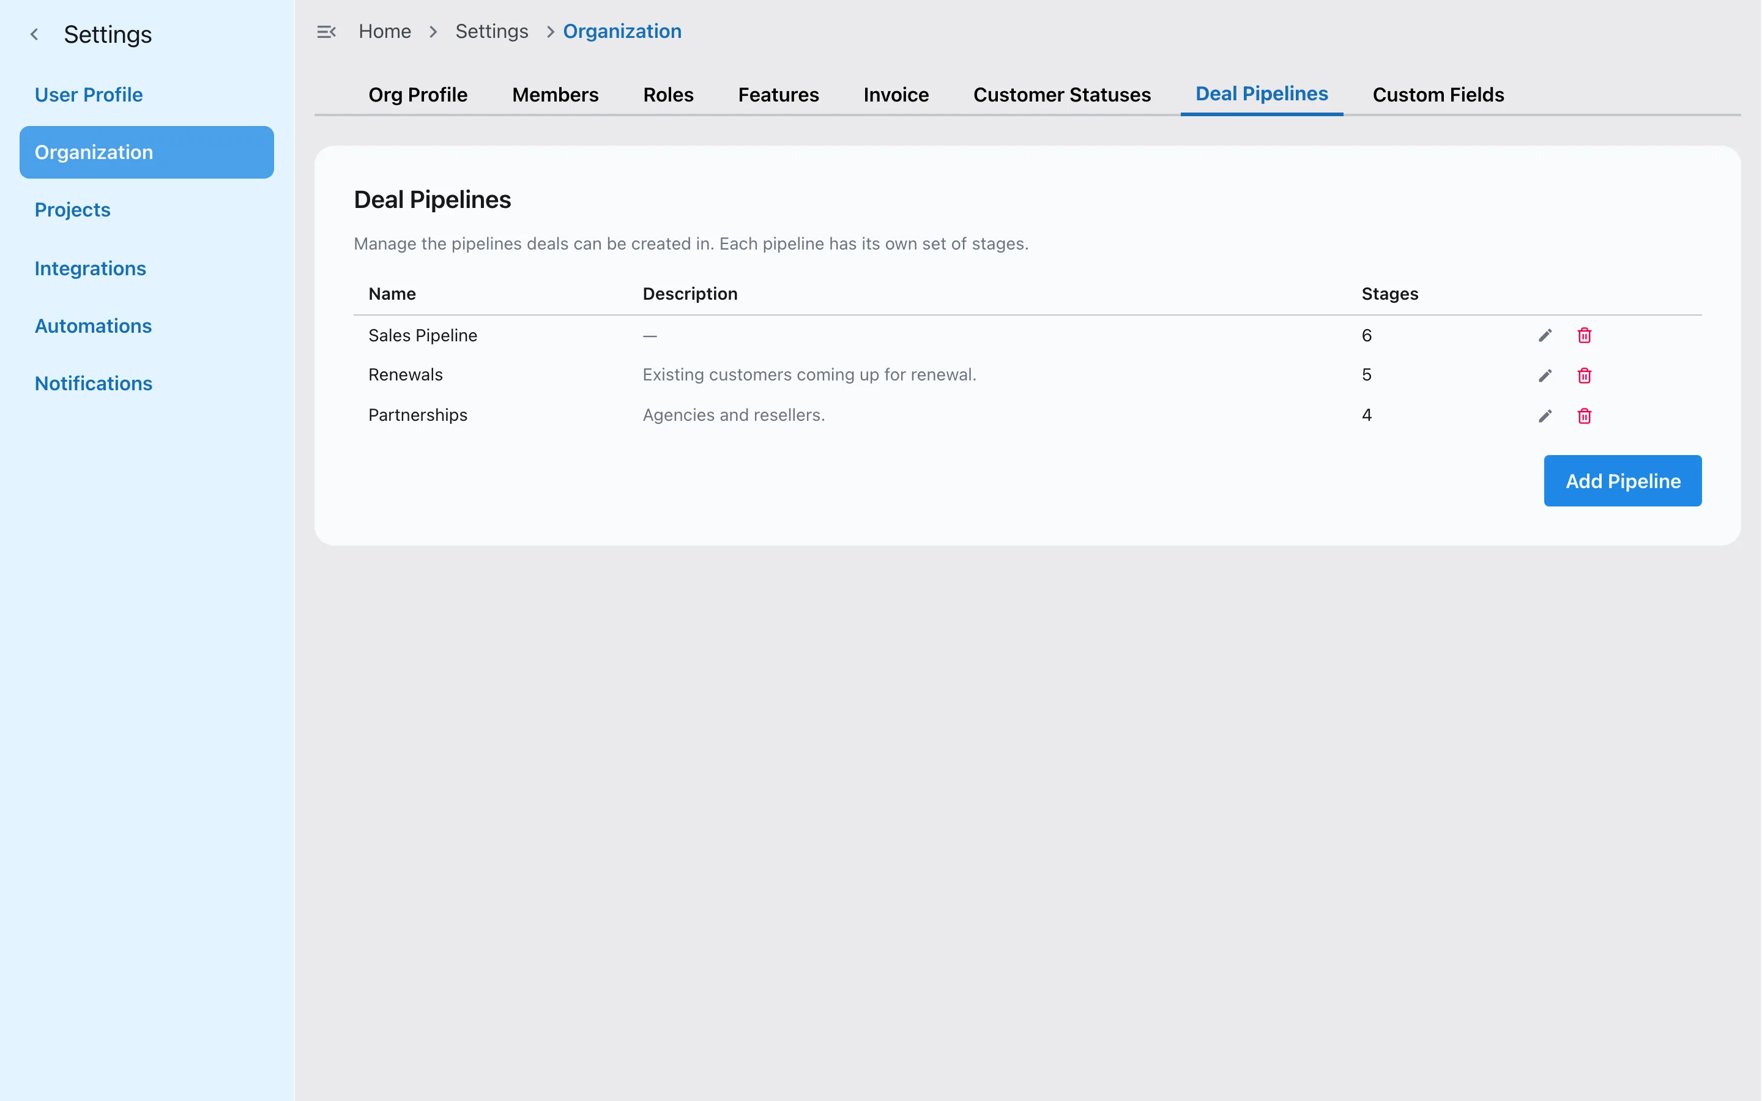Click the Home breadcrumb
This screenshot has height=1101, width=1762.
click(385, 31)
